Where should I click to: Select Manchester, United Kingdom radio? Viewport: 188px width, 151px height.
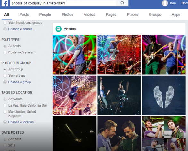5,112
